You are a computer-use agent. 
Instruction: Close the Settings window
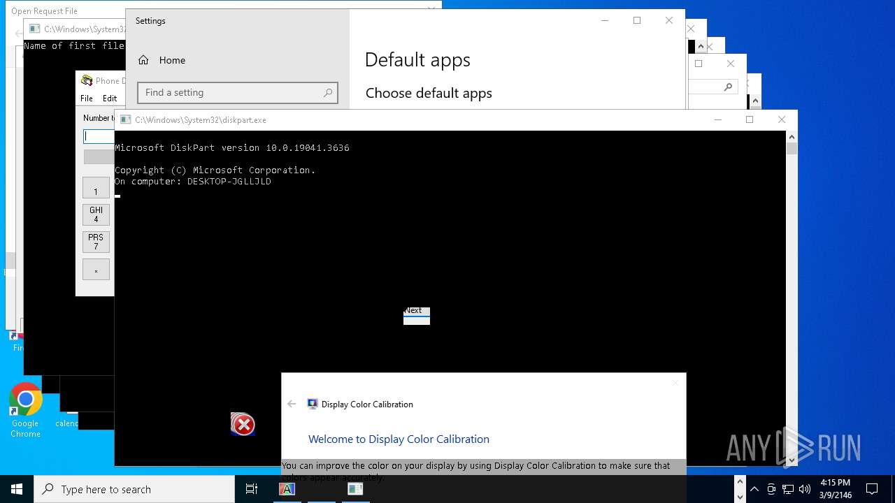[669, 20]
